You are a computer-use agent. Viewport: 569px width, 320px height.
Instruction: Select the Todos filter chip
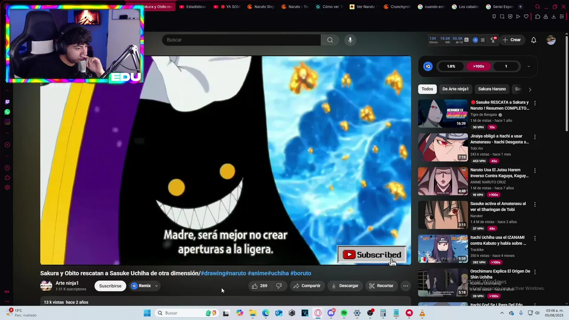coord(427,89)
